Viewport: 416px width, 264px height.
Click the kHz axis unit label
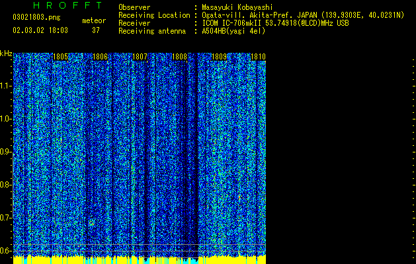(x=6, y=53)
